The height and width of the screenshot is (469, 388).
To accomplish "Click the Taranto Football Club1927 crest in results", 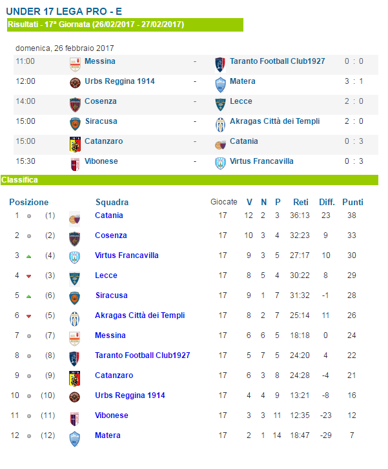I will pyautogui.click(x=220, y=65).
